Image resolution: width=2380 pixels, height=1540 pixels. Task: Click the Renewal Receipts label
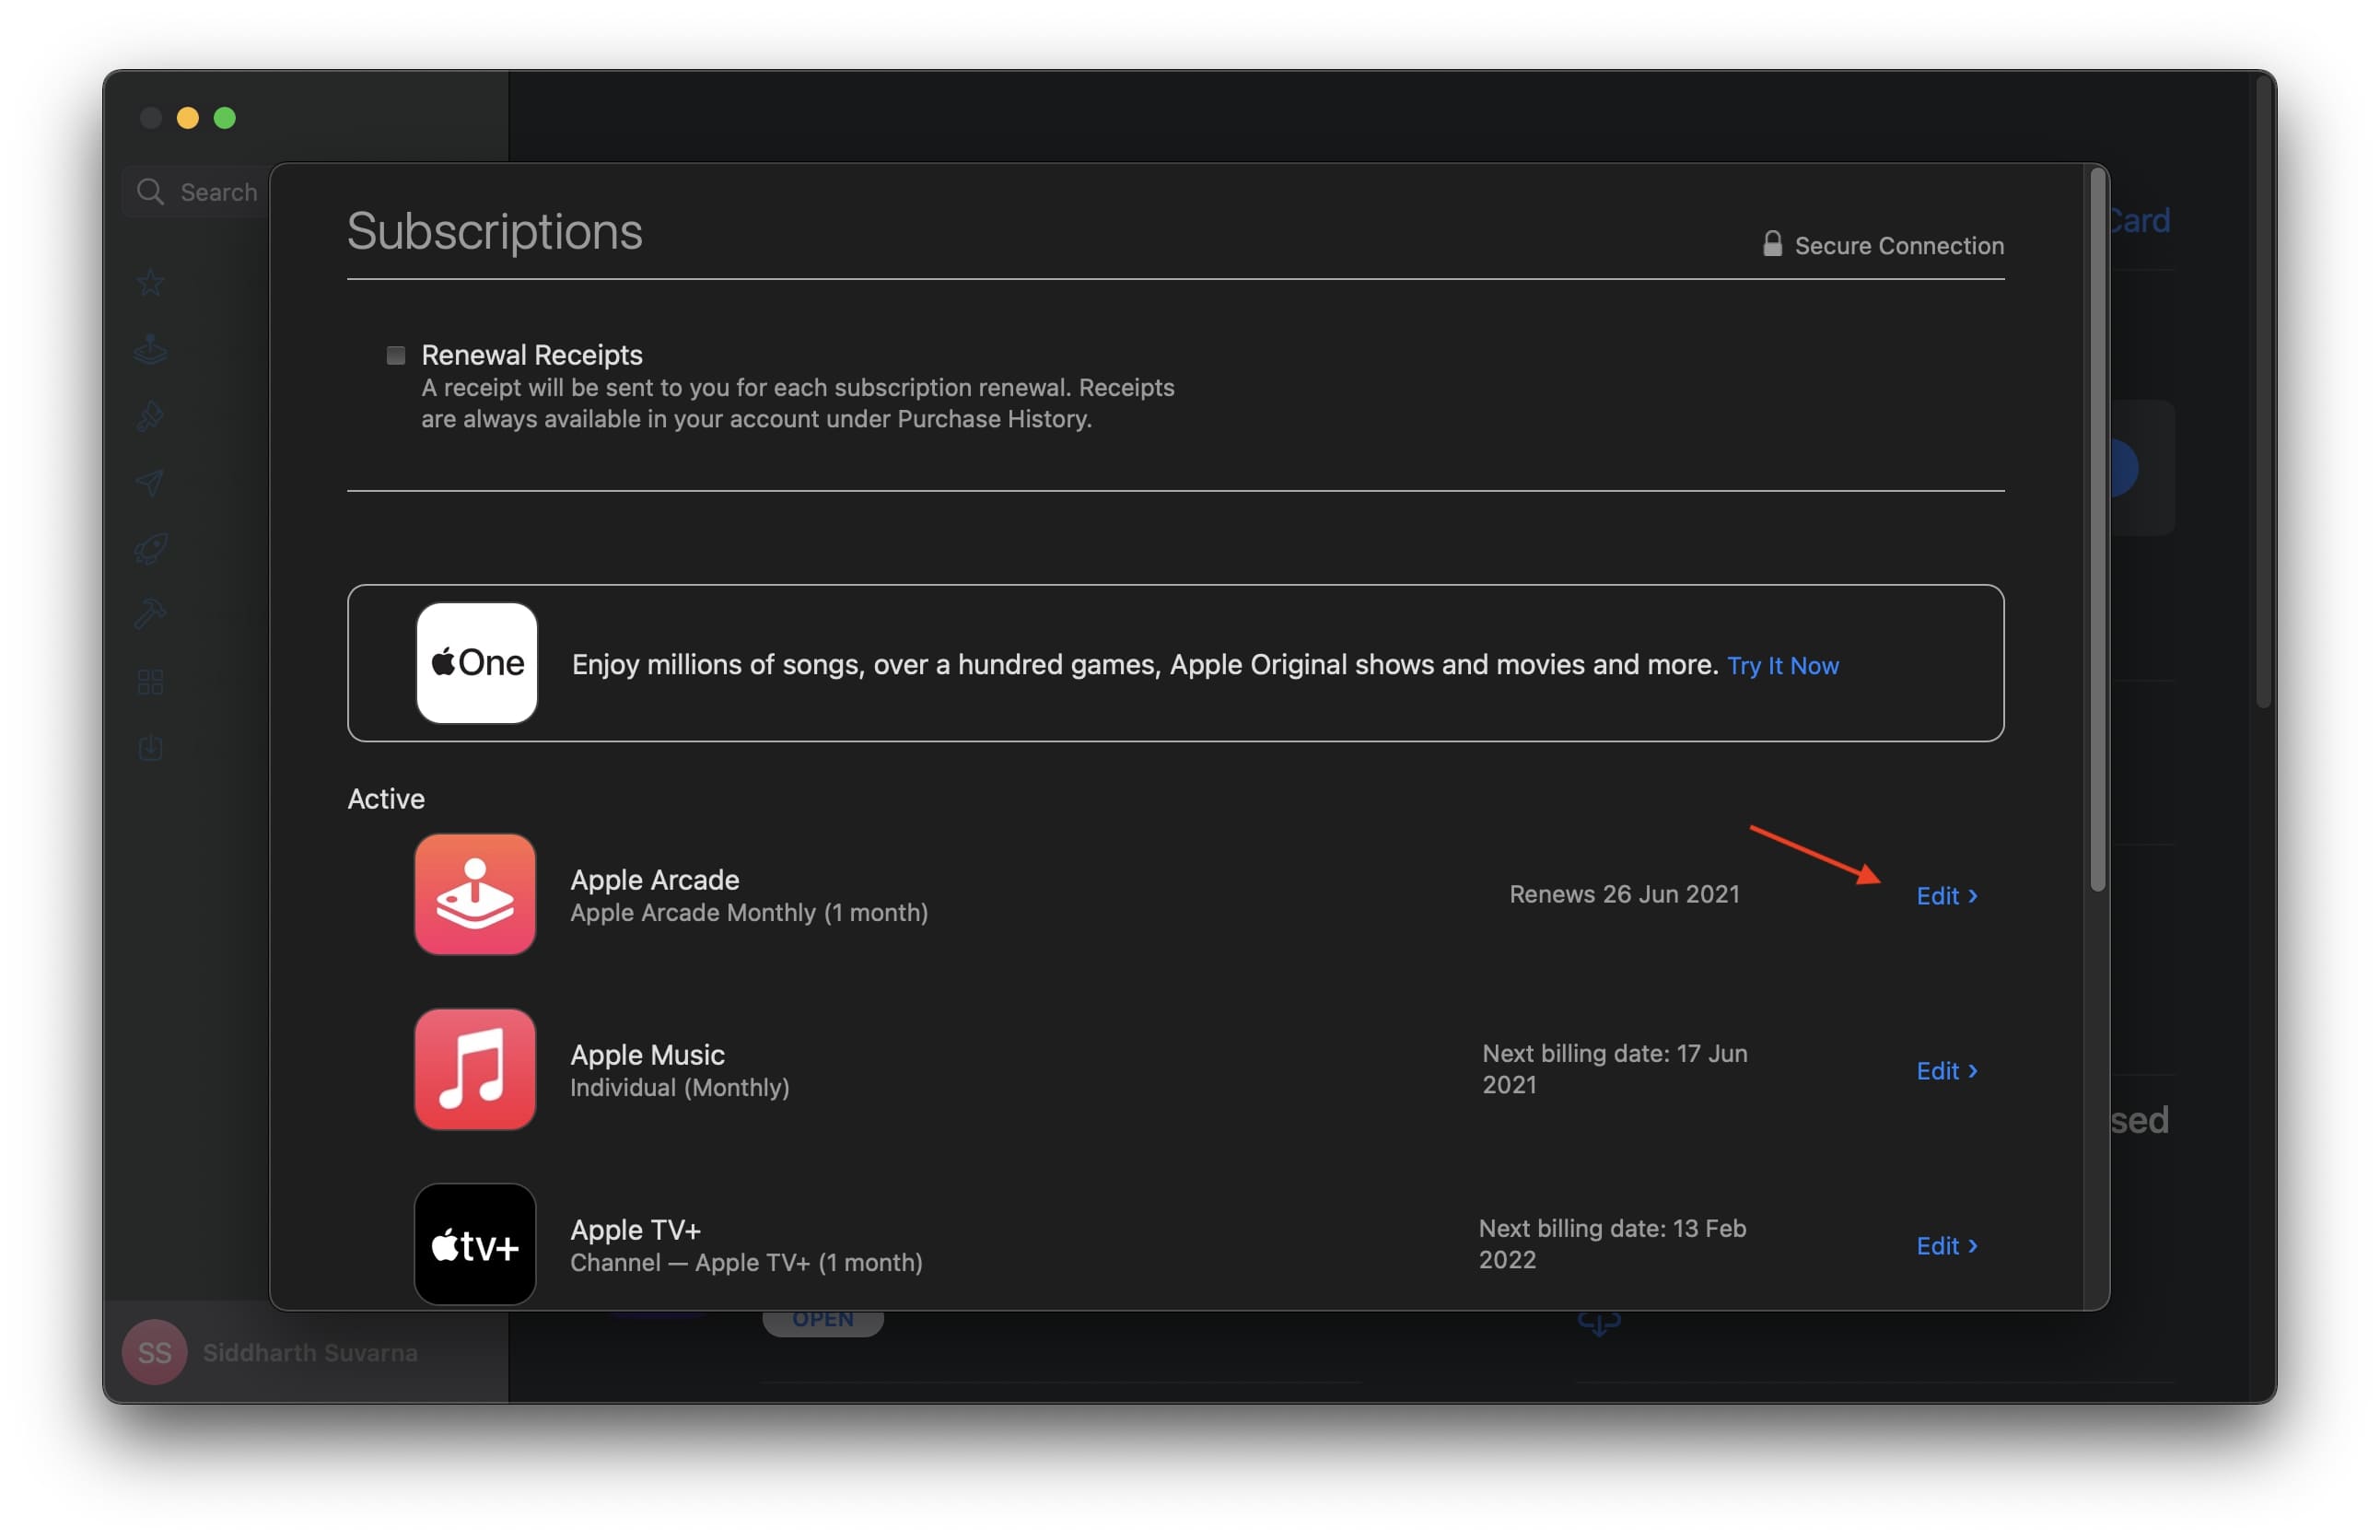click(x=532, y=355)
